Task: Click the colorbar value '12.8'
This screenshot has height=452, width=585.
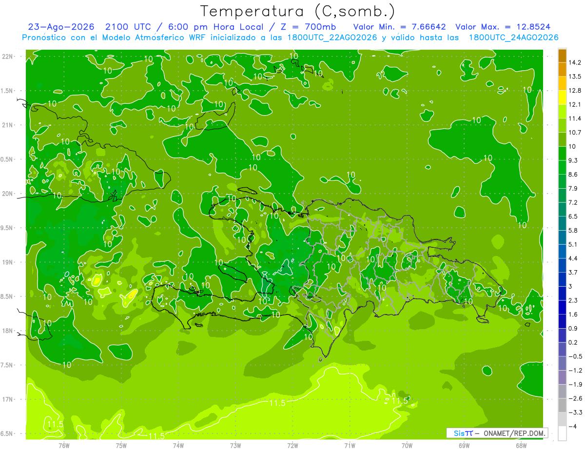Action: click(574, 91)
